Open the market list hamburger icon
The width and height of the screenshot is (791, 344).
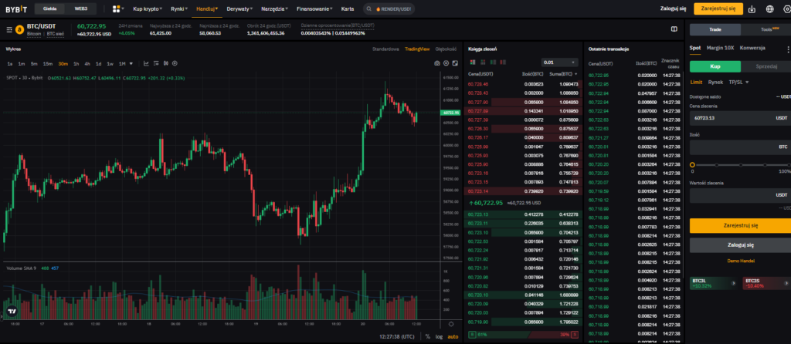click(x=9, y=29)
